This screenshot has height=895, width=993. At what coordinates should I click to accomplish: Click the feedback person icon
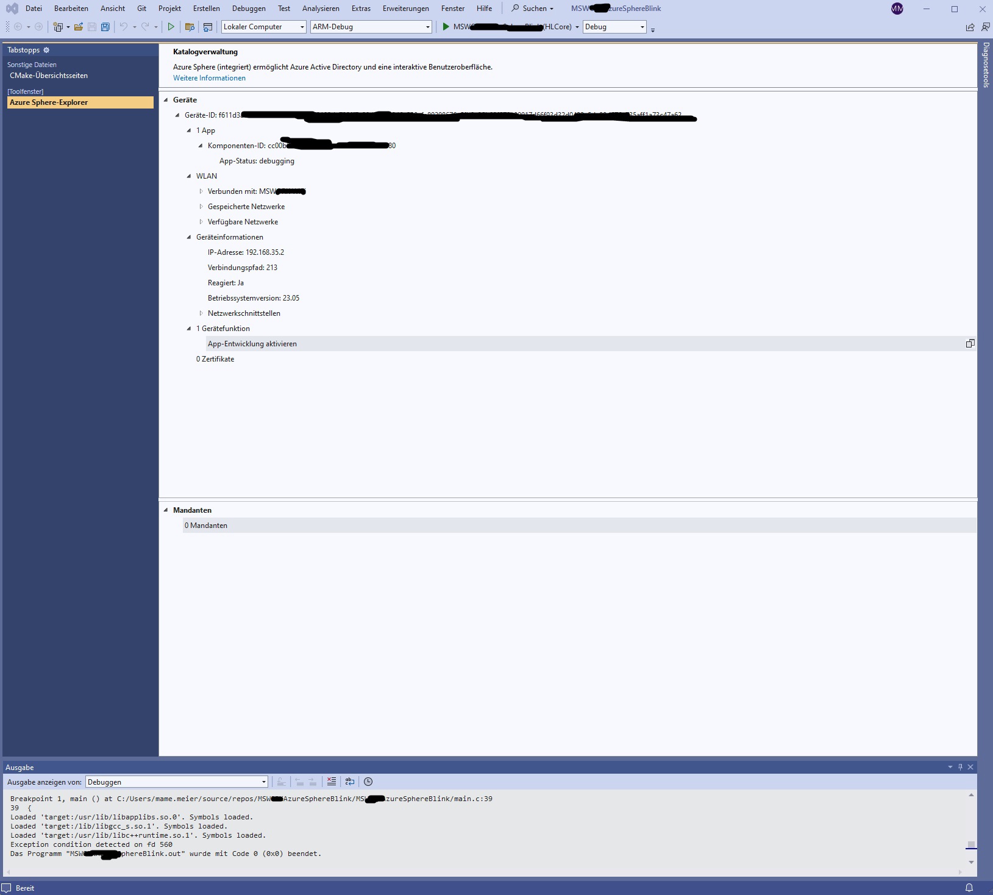985,27
